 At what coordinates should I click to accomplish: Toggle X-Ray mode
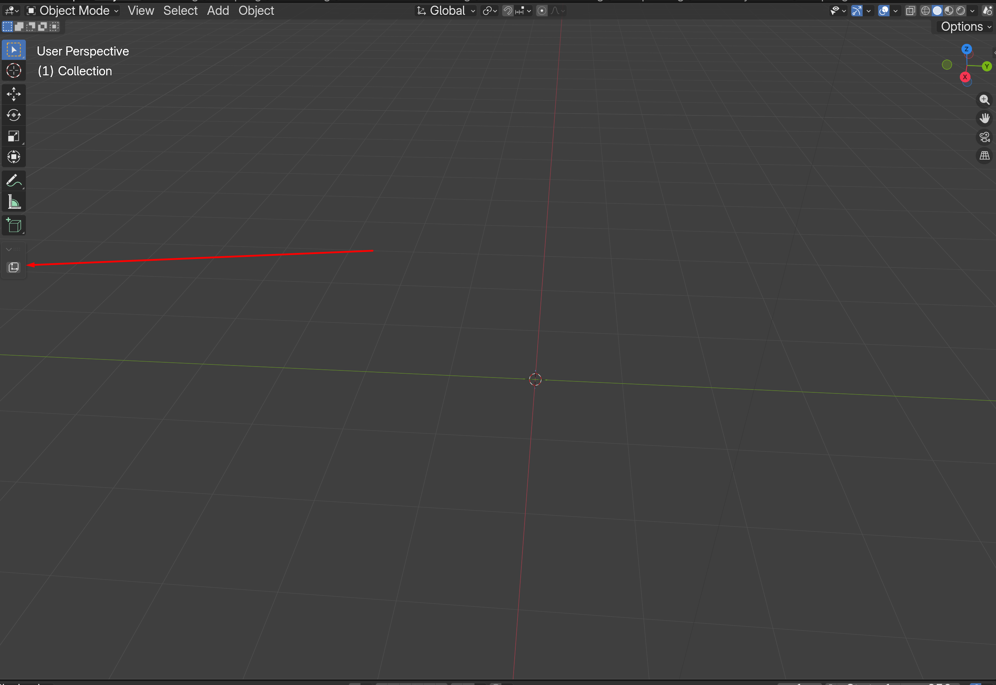(x=910, y=11)
